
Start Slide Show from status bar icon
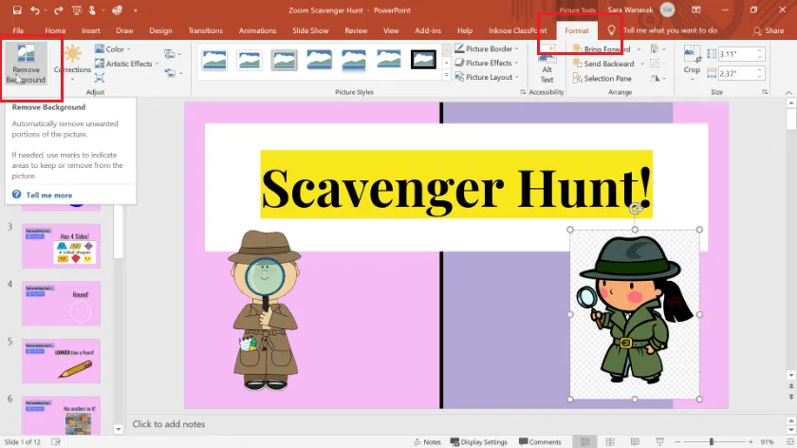(x=659, y=442)
